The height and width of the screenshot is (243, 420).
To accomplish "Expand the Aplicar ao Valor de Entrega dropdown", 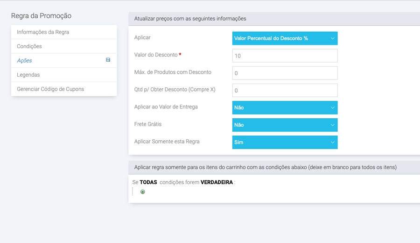I will (285, 107).
